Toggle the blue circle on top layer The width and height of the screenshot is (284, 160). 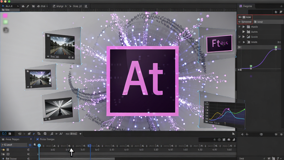point(30,145)
